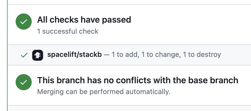
Task: Click "1 to change" in the check description
Action: click(x=160, y=55)
